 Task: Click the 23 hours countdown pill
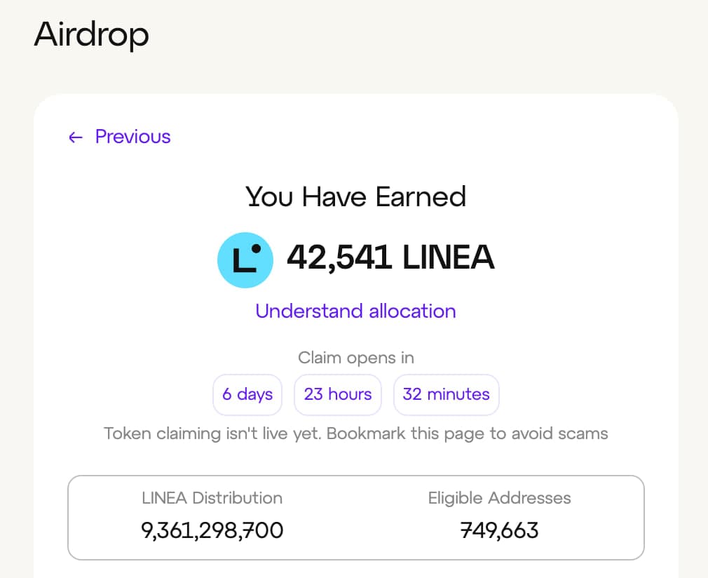337,394
